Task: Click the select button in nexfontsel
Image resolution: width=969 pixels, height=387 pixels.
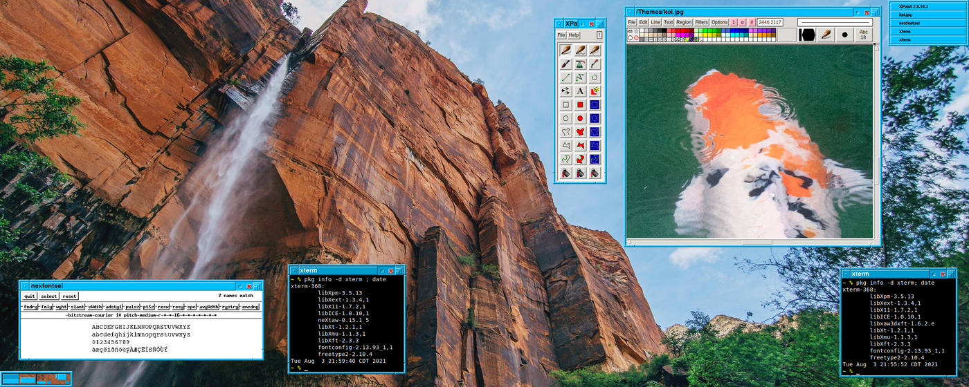Action: click(x=48, y=296)
